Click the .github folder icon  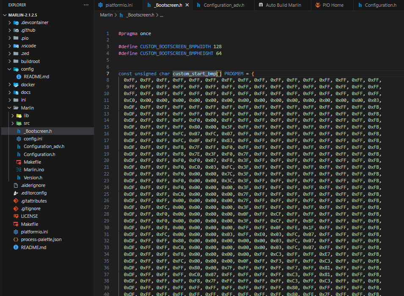(x=16, y=30)
